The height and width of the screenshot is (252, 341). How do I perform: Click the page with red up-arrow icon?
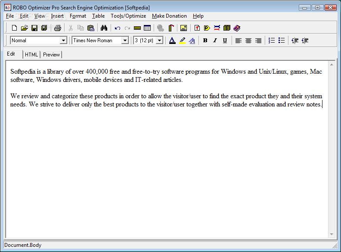click(x=197, y=28)
